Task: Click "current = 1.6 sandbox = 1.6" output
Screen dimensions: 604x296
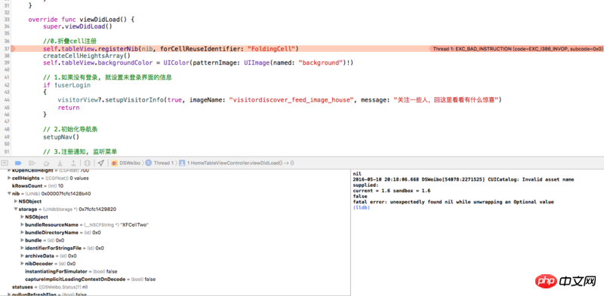Action: click(392, 191)
